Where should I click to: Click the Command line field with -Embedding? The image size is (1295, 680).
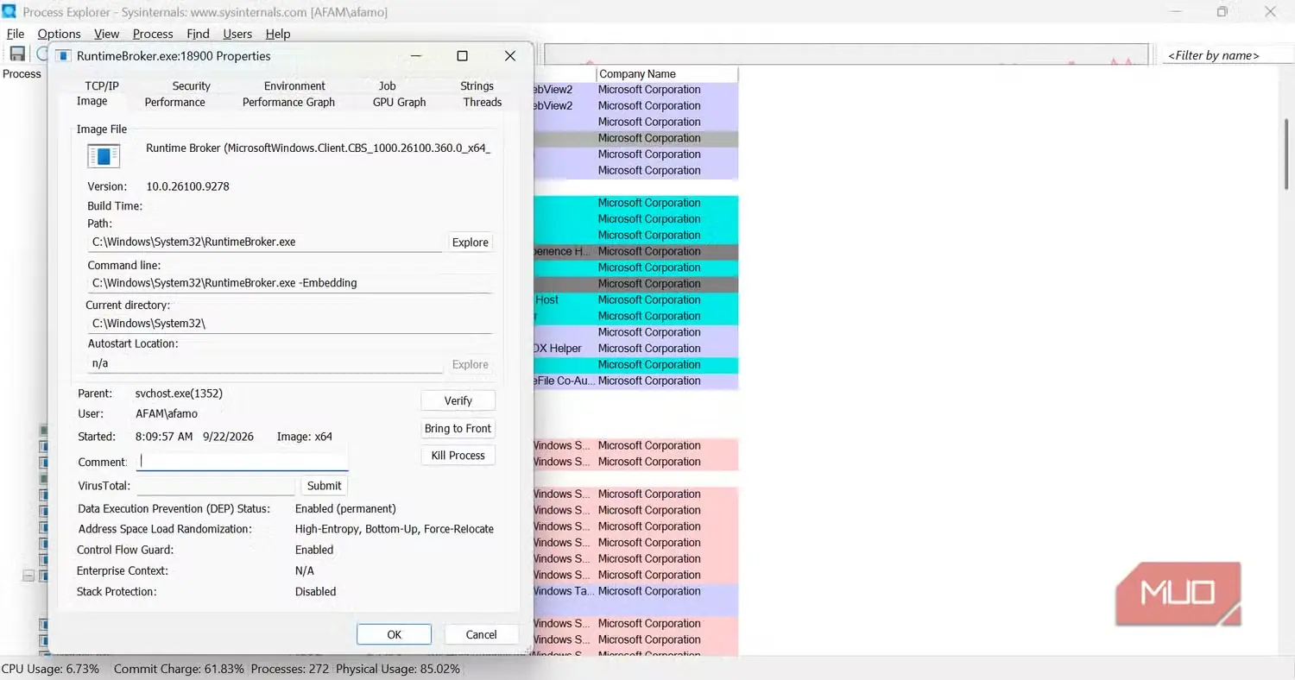click(x=289, y=283)
